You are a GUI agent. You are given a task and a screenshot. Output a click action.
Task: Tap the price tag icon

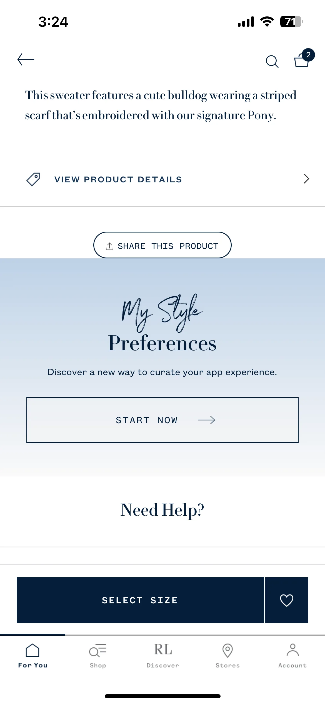33,179
